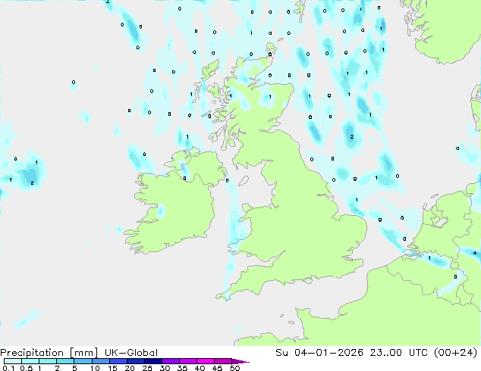Image resolution: width=481 pixels, height=371 pixels.
Task: Click the "UK-Global" model label
Action: point(131,353)
